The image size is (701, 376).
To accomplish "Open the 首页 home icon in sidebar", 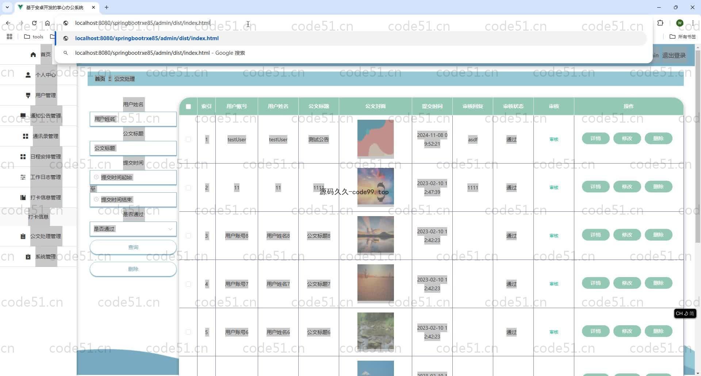I will pyautogui.click(x=33, y=54).
